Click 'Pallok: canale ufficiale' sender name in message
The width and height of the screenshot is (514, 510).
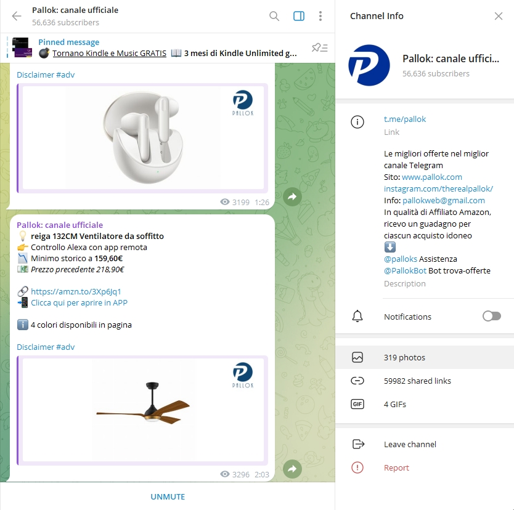click(x=60, y=225)
